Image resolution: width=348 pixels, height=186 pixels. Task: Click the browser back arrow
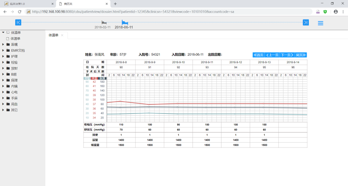[5, 12]
